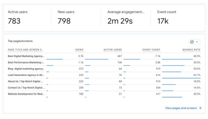
Task: Select the Bounce Rate column header
Action: [x=191, y=50]
